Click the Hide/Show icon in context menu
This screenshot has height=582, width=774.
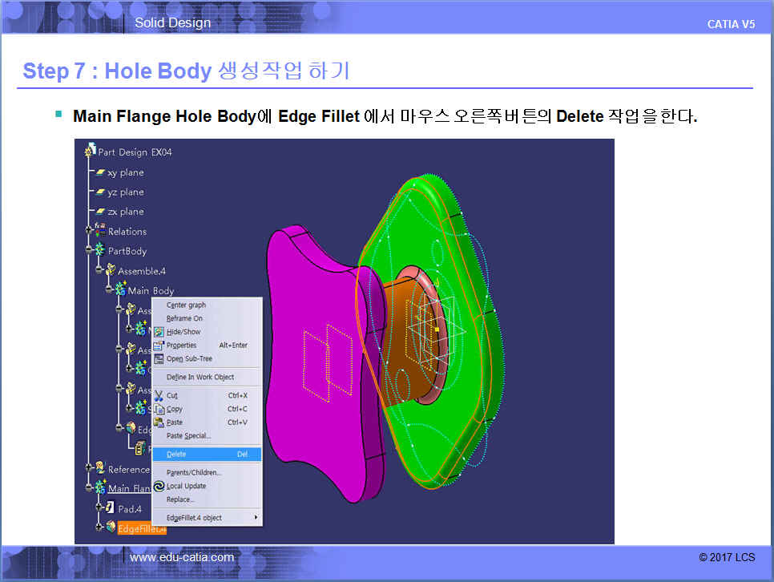click(x=159, y=332)
